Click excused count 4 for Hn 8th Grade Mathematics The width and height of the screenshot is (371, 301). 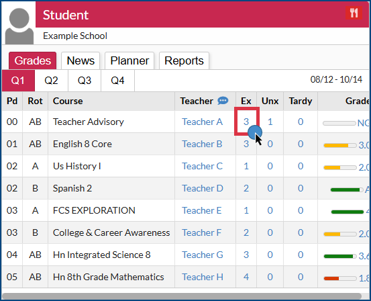coord(246,277)
